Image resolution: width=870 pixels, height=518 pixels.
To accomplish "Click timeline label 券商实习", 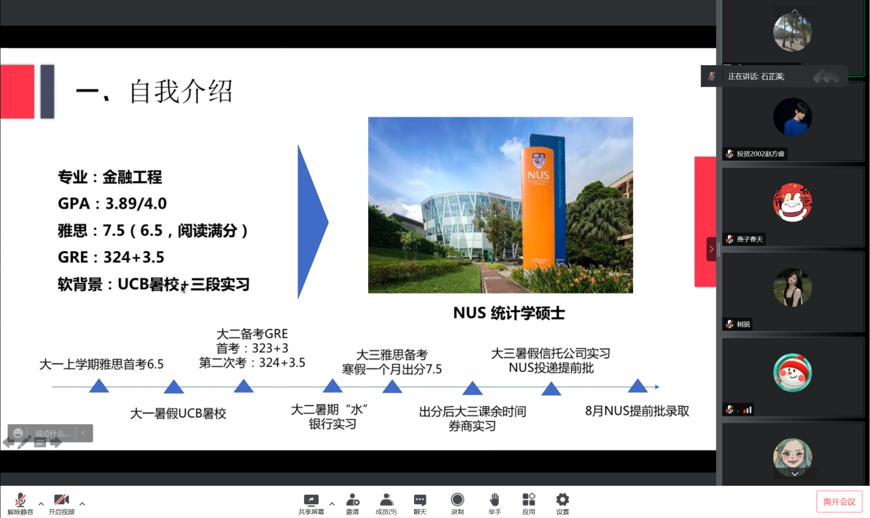I will (x=472, y=426).
